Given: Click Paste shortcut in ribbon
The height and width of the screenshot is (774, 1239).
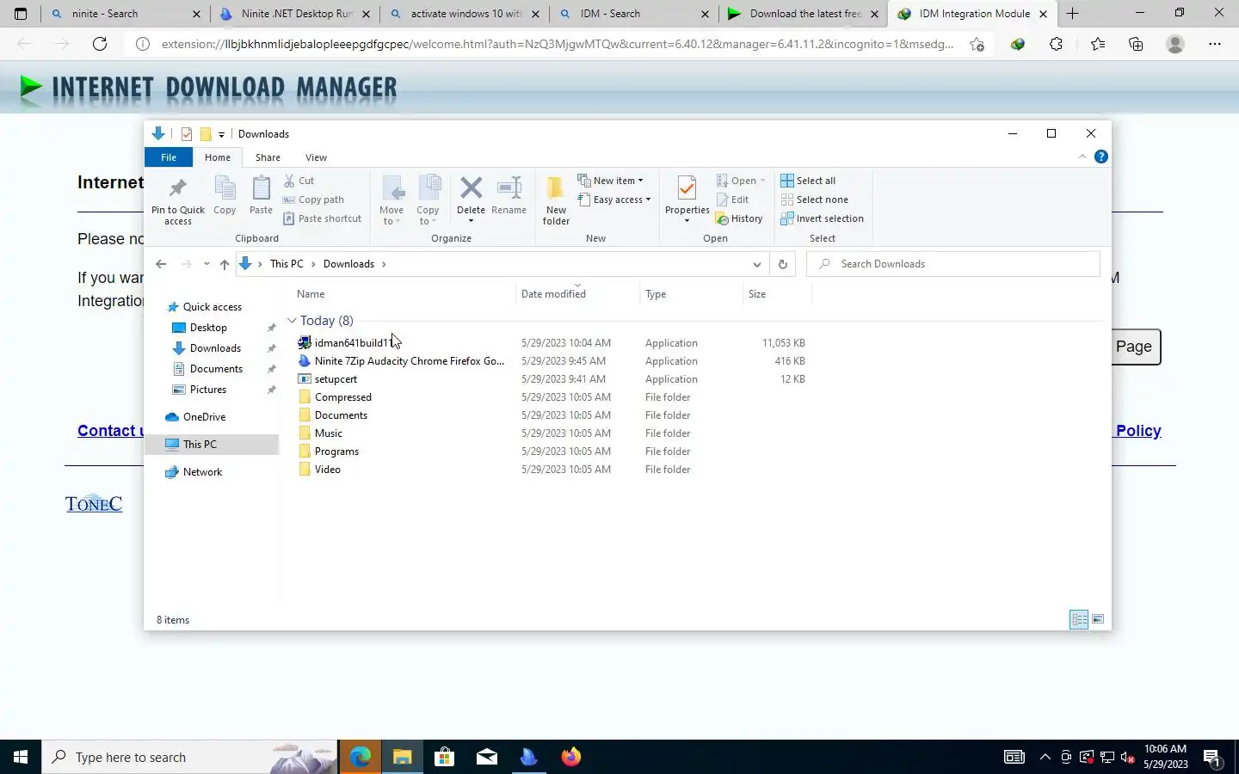Looking at the screenshot, I should click(x=323, y=218).
